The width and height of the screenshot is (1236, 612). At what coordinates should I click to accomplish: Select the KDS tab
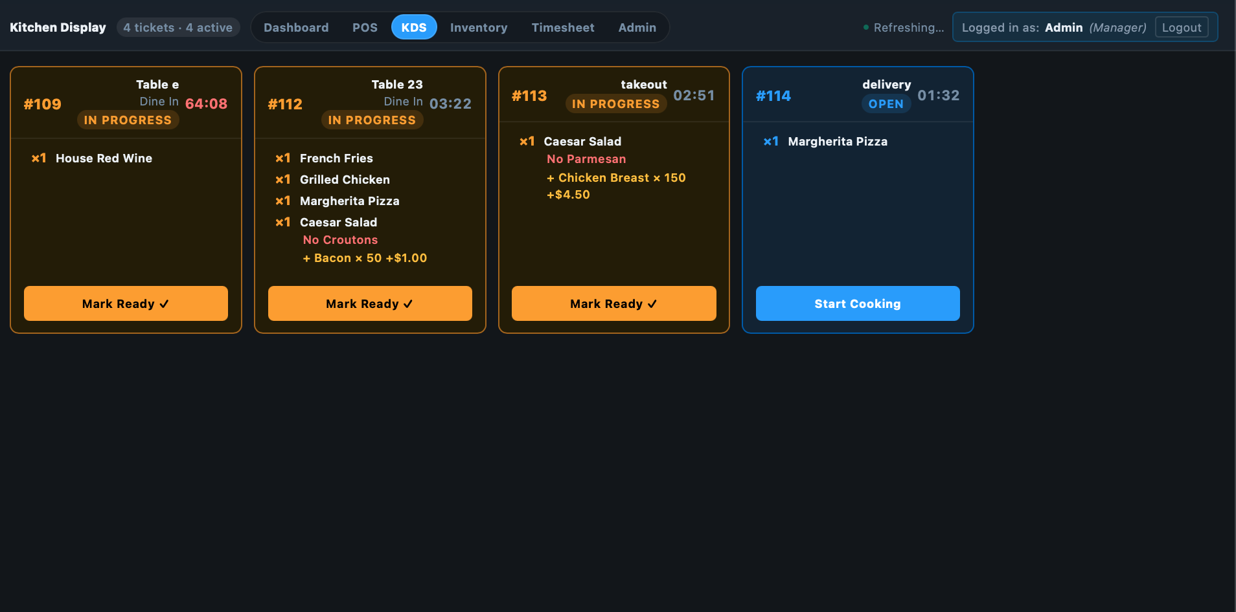(414, 27)
